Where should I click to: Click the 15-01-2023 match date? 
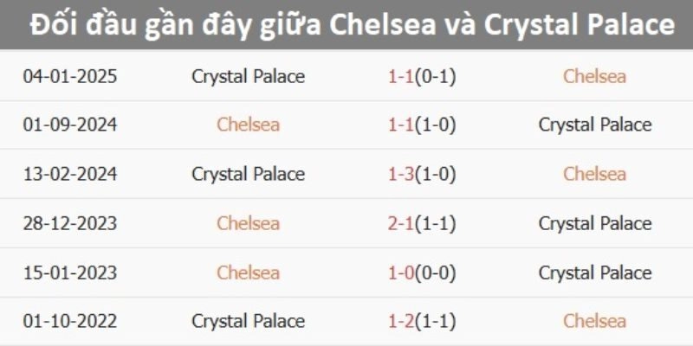(70, 272)
